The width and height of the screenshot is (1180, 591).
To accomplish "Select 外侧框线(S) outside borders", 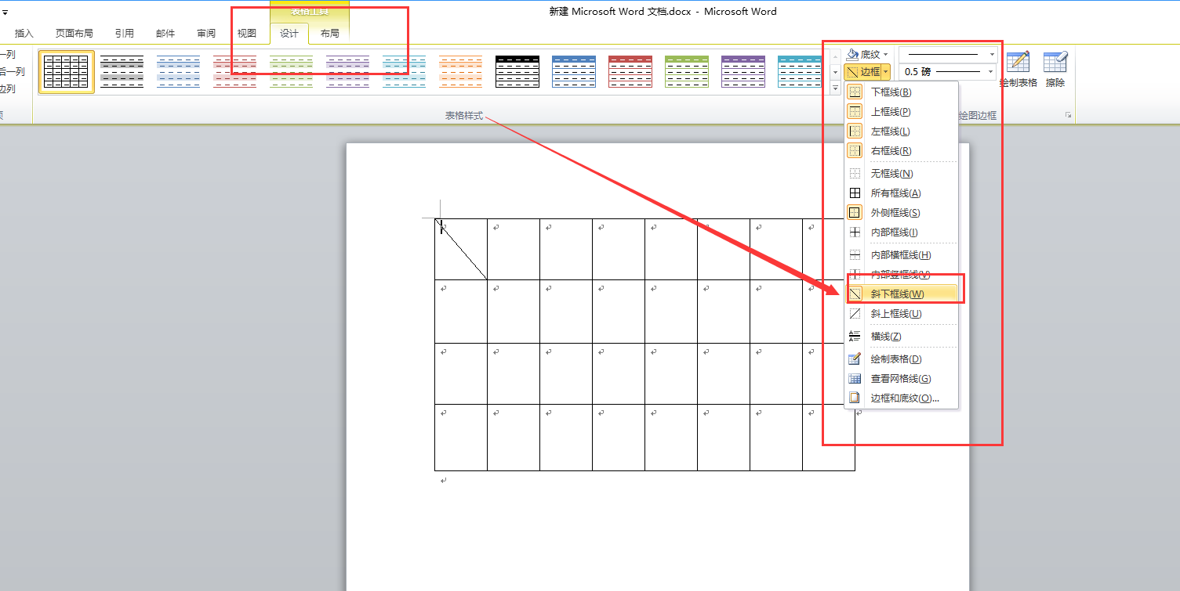I will click(x=901, y=213).
